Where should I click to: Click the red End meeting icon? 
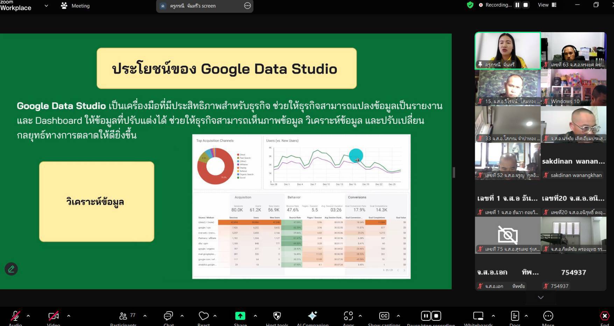tap(605, 316)
